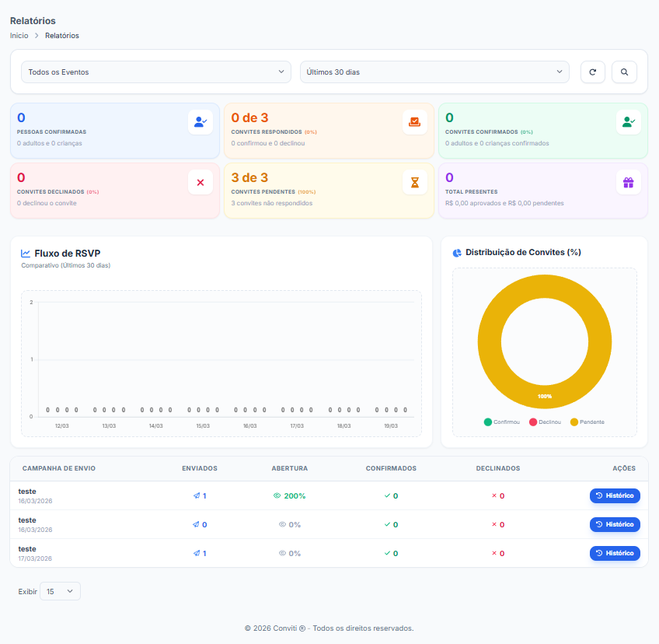Image resolution: width=659 pixels, height=644 pixels.
Task: Click the Abertura column header
Action: pyautogui.click(x=289, y=468)
